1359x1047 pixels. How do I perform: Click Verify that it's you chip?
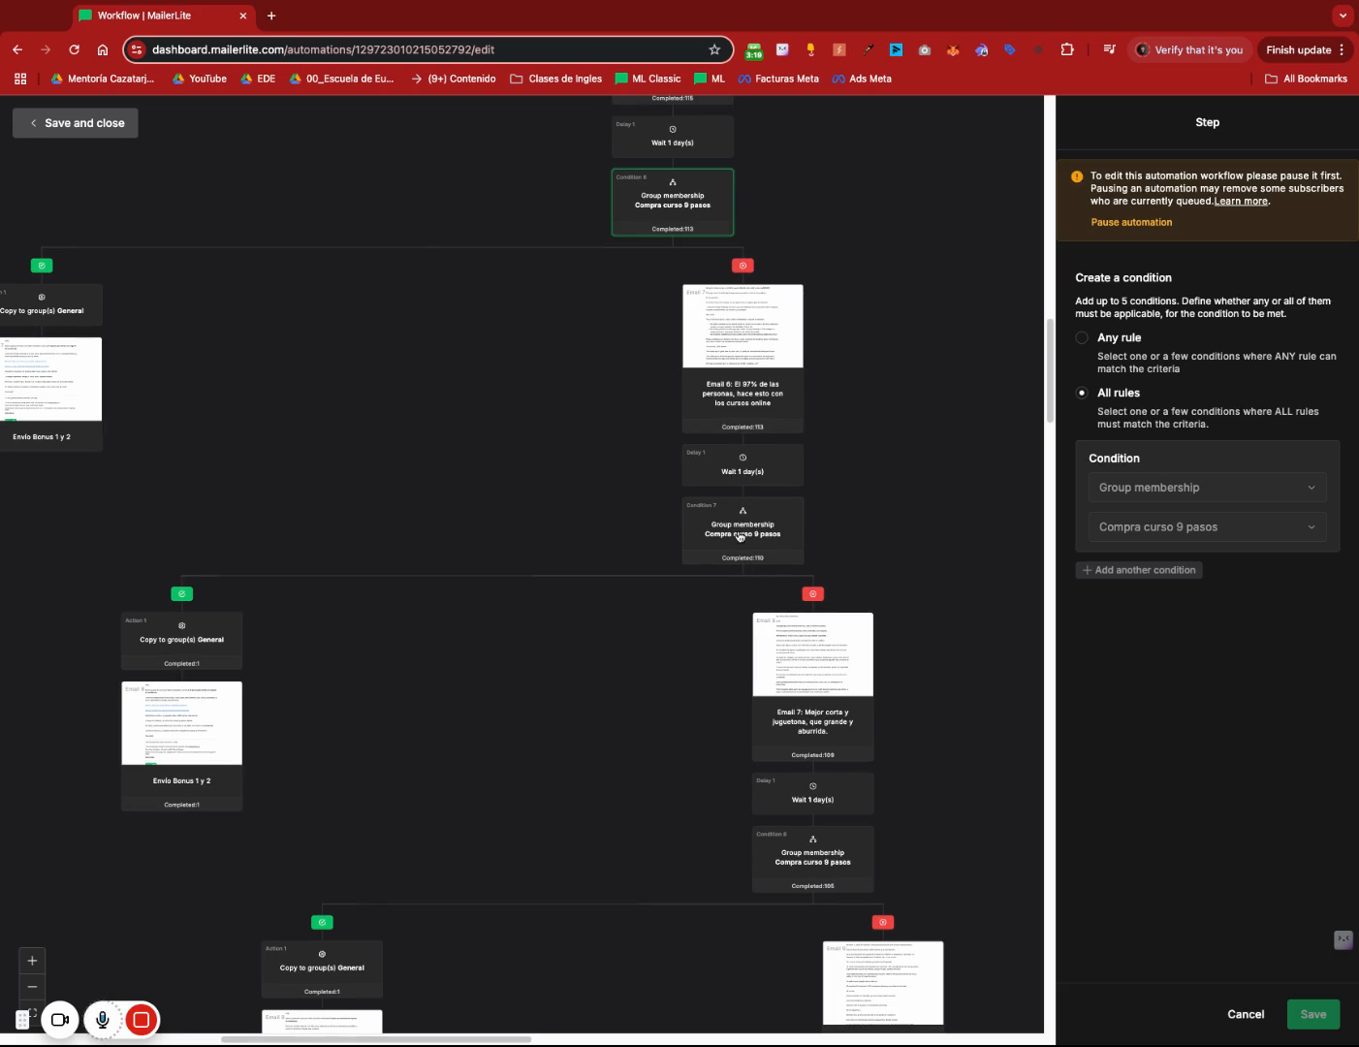coord(1189,49)
